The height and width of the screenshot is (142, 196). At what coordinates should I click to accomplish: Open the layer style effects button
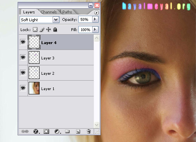[x=36, y=131]
